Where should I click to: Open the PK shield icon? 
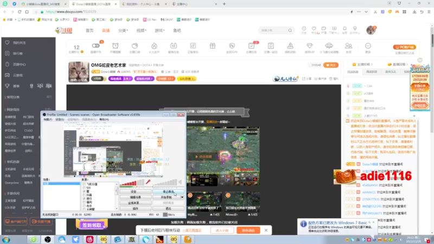click(x=232, y=46)
